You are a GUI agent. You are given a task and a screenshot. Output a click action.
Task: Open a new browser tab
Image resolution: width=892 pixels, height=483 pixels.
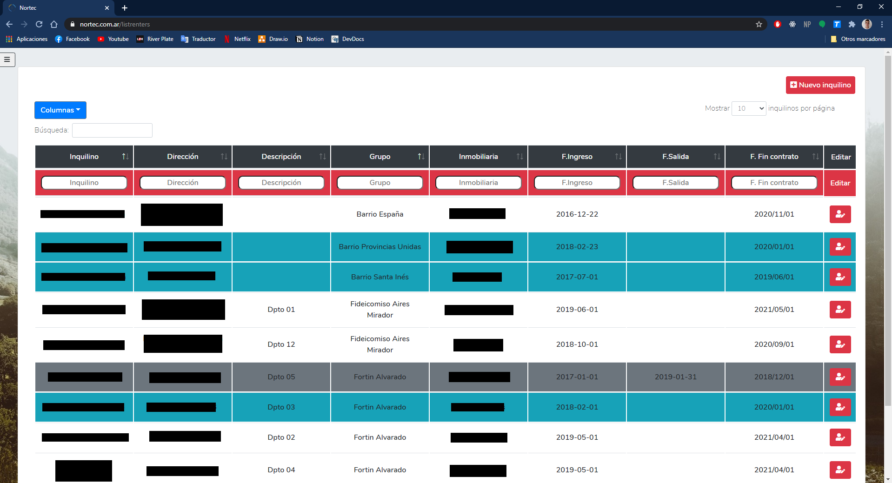tap(125, 8)
